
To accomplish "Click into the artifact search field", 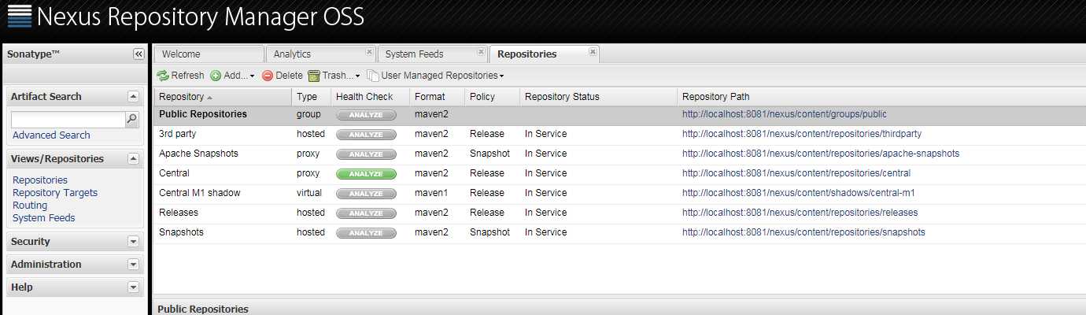I will click(68, 120).
